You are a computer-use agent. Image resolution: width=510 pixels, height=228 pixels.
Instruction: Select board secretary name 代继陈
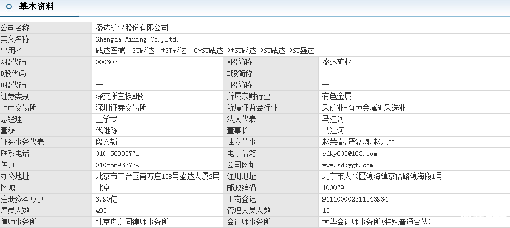107,131
